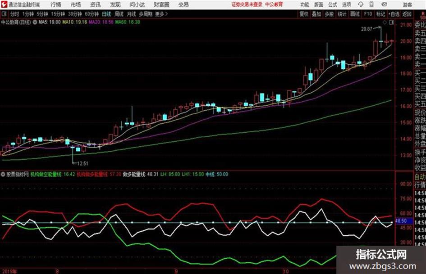The image size is (426, 274).
Task: Click the 标记 mark toolbar button
Action: tap(380, 14)
